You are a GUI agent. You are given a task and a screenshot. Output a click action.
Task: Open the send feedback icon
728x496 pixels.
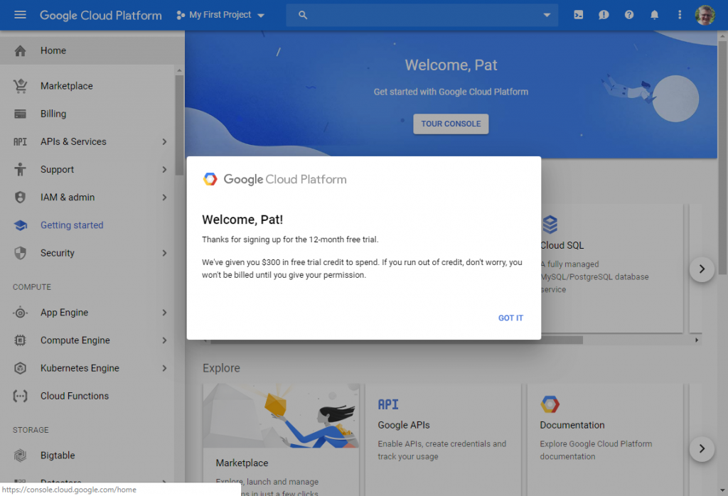pos(604,15)
